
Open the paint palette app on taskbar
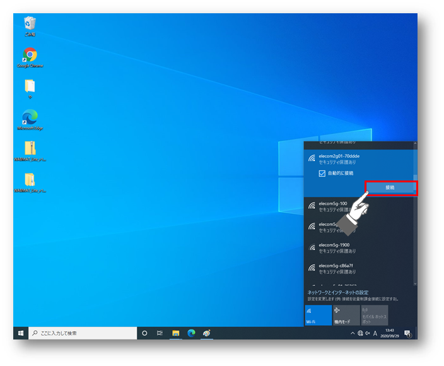[207, 333]
